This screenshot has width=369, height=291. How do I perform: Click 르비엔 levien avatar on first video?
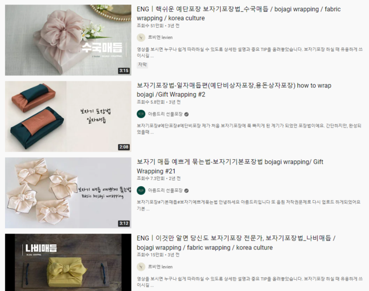141,38
